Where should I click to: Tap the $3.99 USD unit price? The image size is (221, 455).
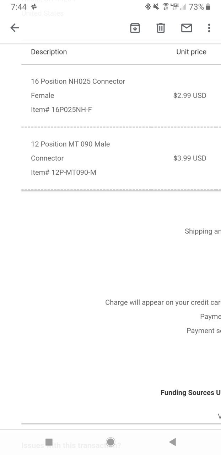190,158
